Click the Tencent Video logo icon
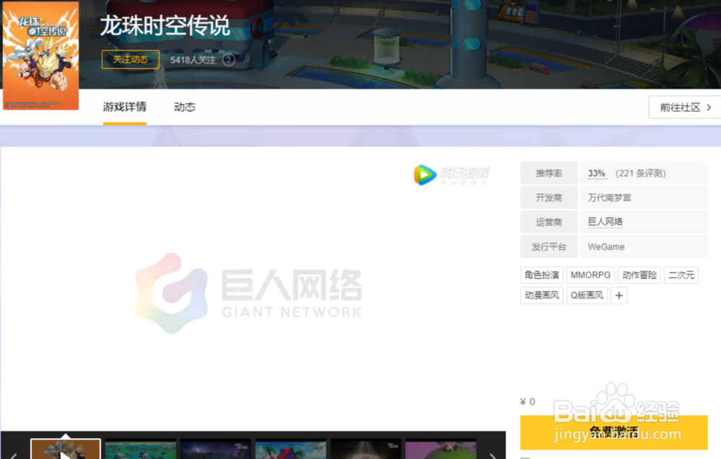The width and height of the screenshot is (721, 459). [425, 174]
